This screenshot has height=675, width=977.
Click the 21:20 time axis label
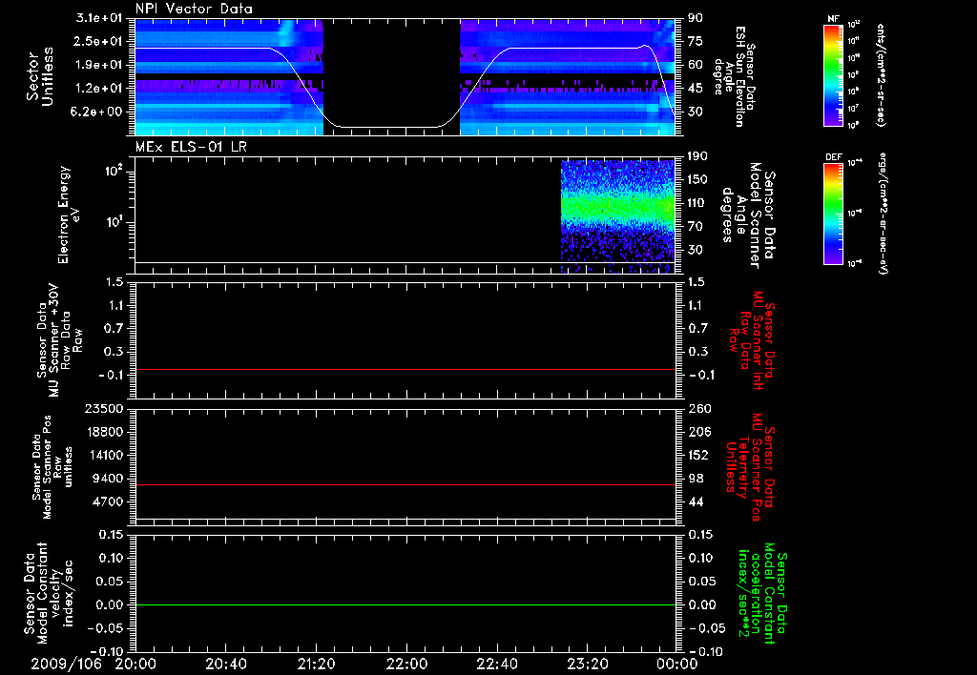pos(316,664)
